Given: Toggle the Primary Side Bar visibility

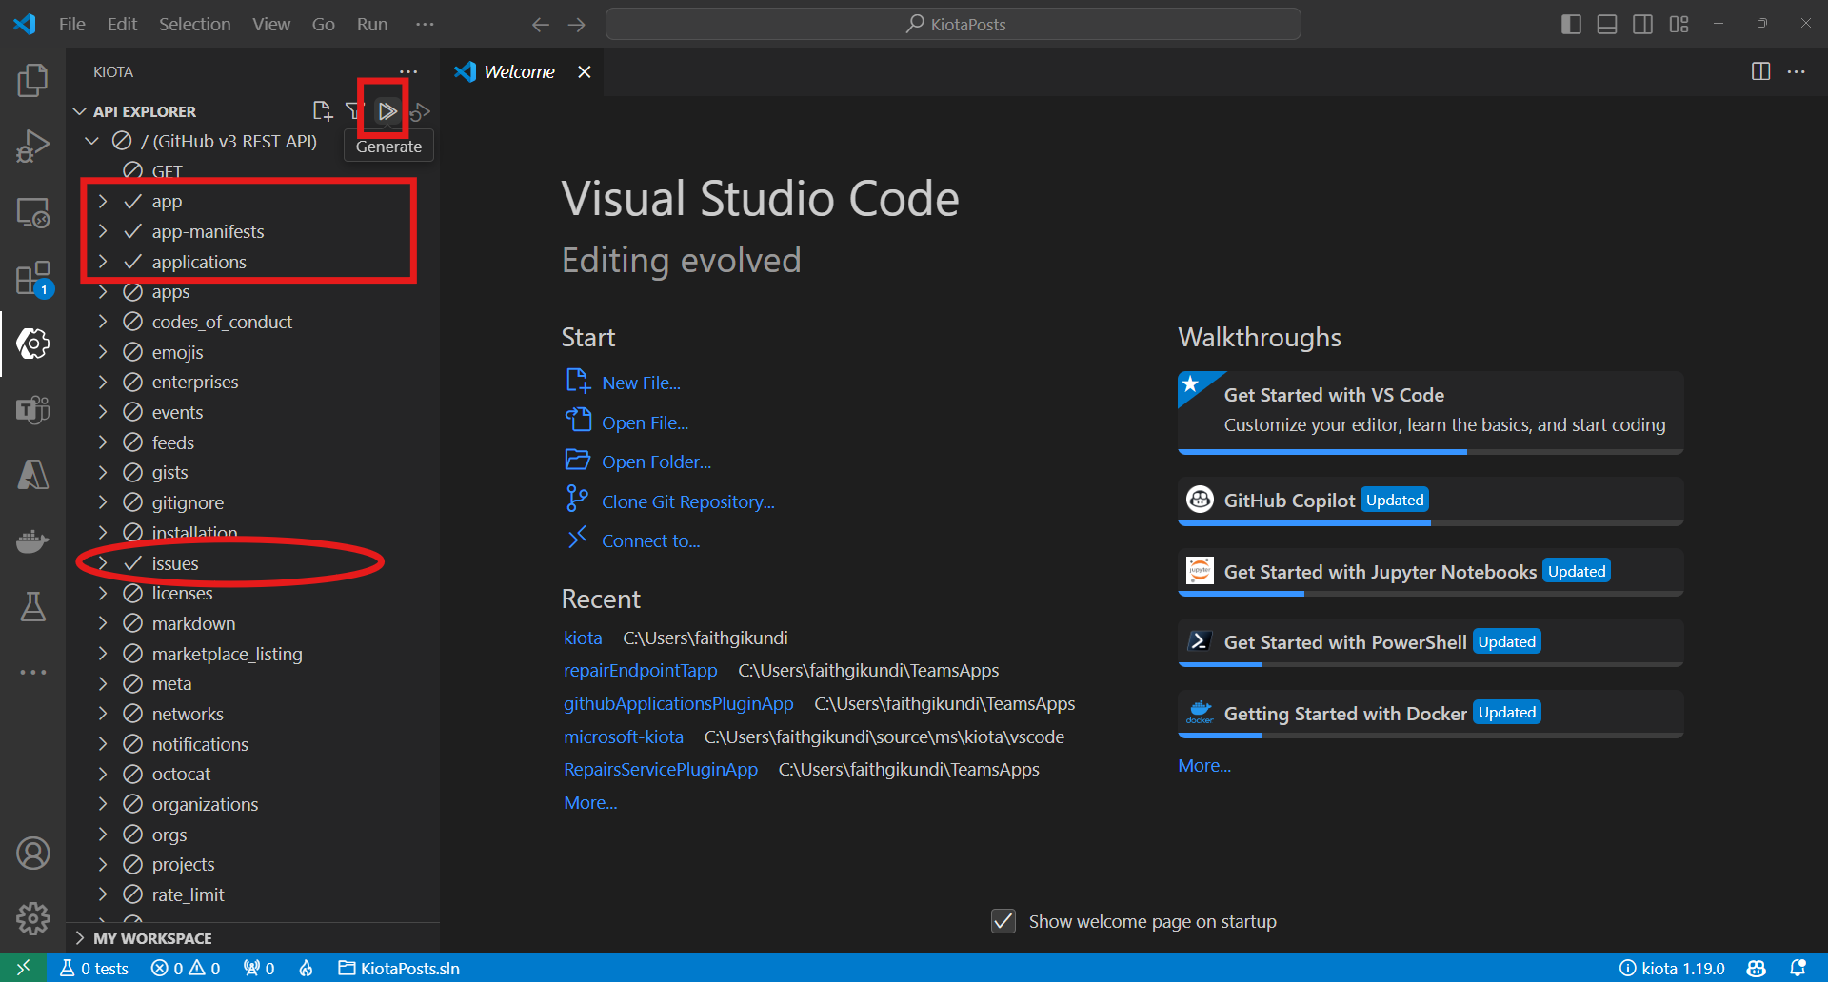Looking at the screenshot, I should point(1571,24).
